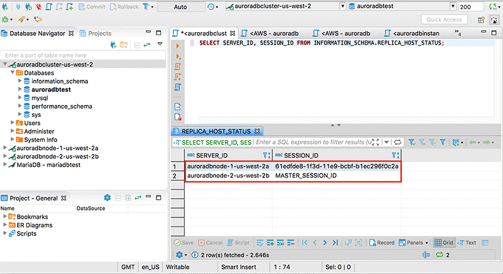
Task: Click the New Connection plug icon in main toolbar
Action: click(x=5, y=6)
